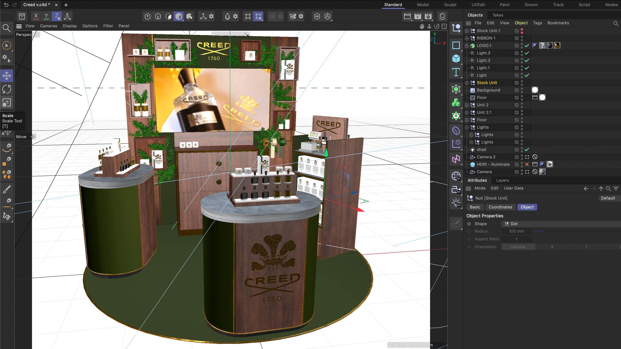Click the Basic attribute tab button
The image size is (621, 349).
[475, 207]
